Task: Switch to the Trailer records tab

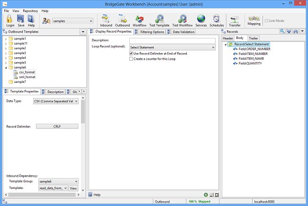Action: [x=253, y=38]
